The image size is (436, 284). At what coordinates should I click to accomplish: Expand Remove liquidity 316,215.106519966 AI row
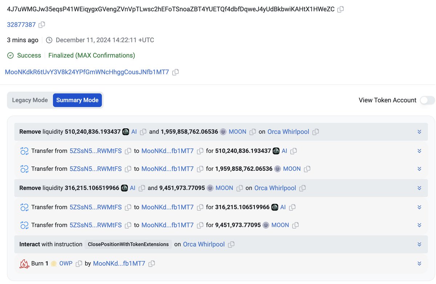tap(419, 188)
